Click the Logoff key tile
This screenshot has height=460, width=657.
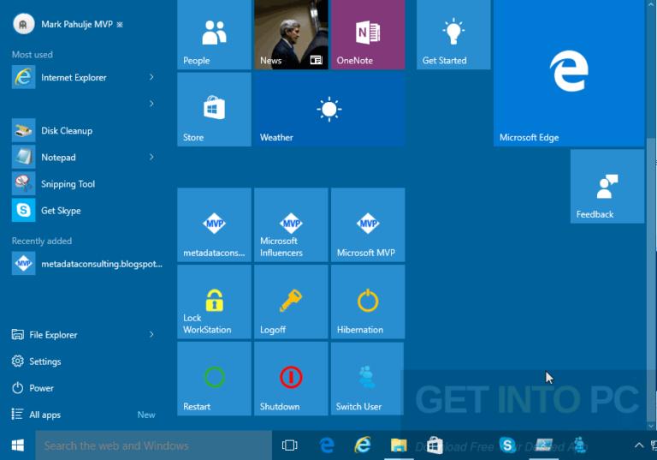pyautogui.click(x=291, y=302)
